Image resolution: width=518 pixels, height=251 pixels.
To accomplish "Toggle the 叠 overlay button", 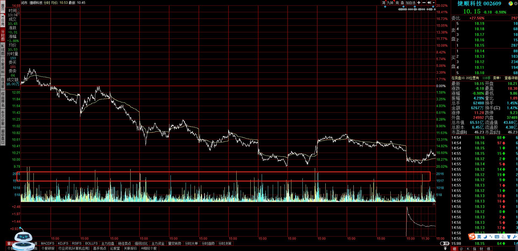I will pyautogui.click(x=402, y=3).
